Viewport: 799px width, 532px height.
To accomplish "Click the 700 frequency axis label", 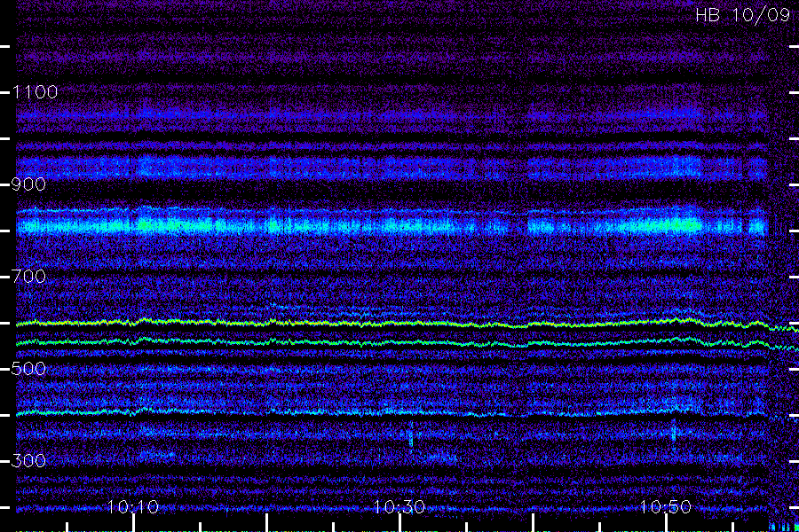I will coord(29,277).
